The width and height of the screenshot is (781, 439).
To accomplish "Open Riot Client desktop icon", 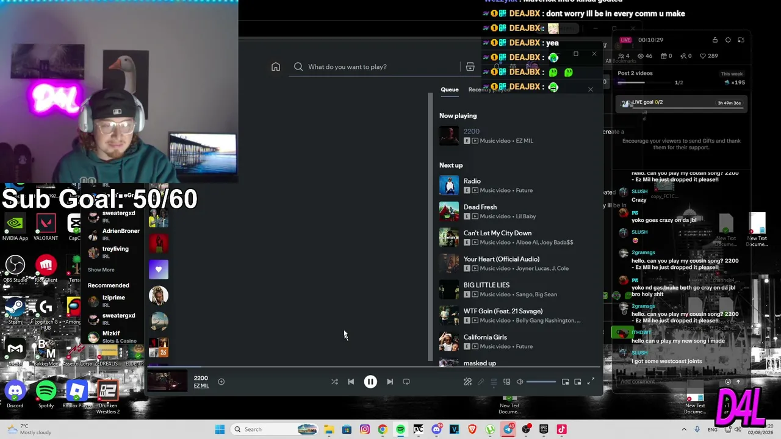I will [46, 269].
